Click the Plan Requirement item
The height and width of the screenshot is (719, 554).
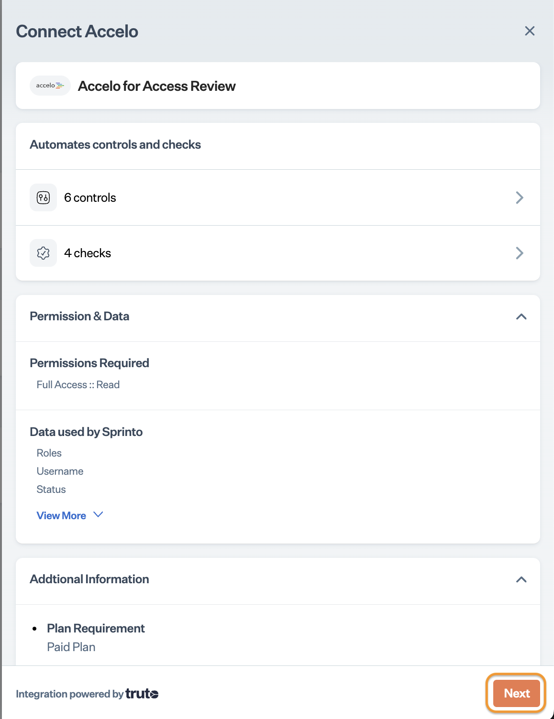[96, 628]
